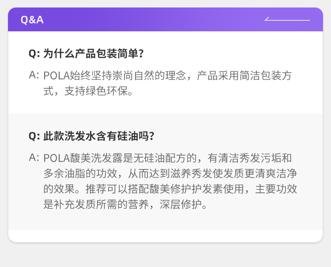331x267 pixels.
Task: Click the first "Q:" label
Action: 34,53
